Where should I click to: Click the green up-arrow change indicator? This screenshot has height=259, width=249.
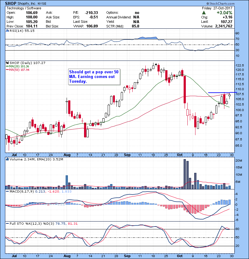click(x=204, y=13)
